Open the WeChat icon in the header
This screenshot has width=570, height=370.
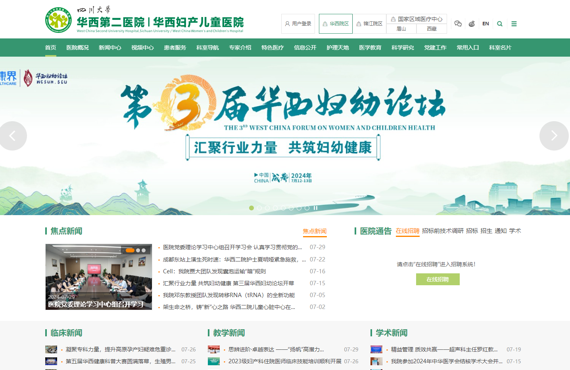[x=458, y=24]
